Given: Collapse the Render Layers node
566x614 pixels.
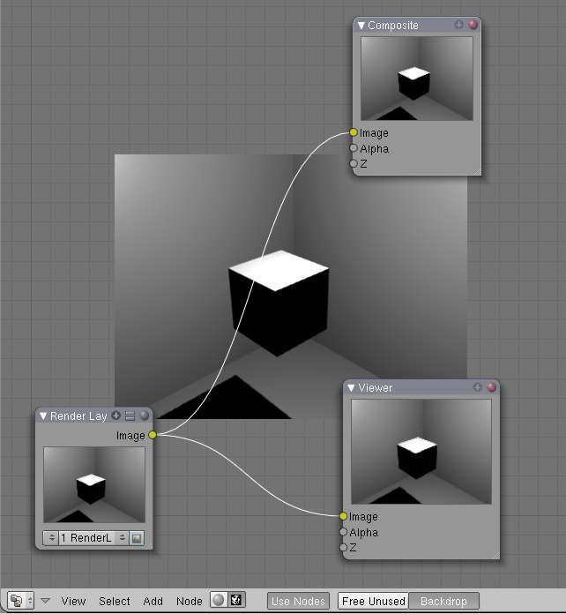Looking at the screenshot, I should (x=43, y=416).
